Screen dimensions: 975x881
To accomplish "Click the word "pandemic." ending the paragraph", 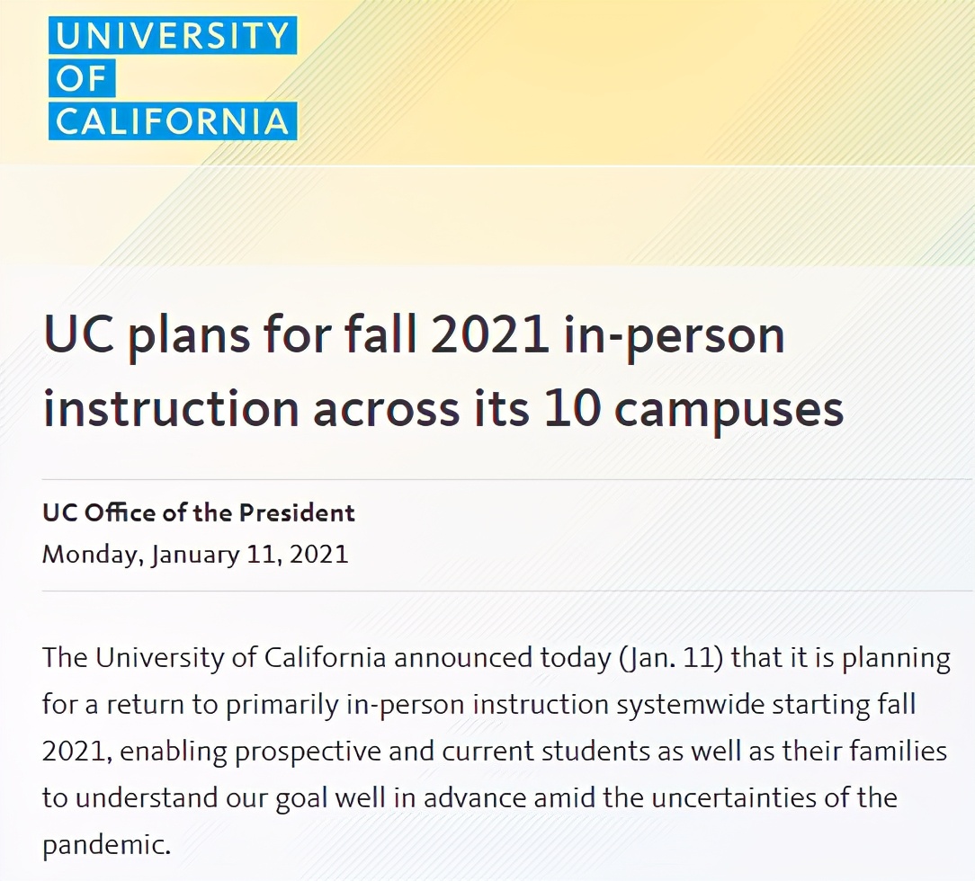I will point(106,846).
